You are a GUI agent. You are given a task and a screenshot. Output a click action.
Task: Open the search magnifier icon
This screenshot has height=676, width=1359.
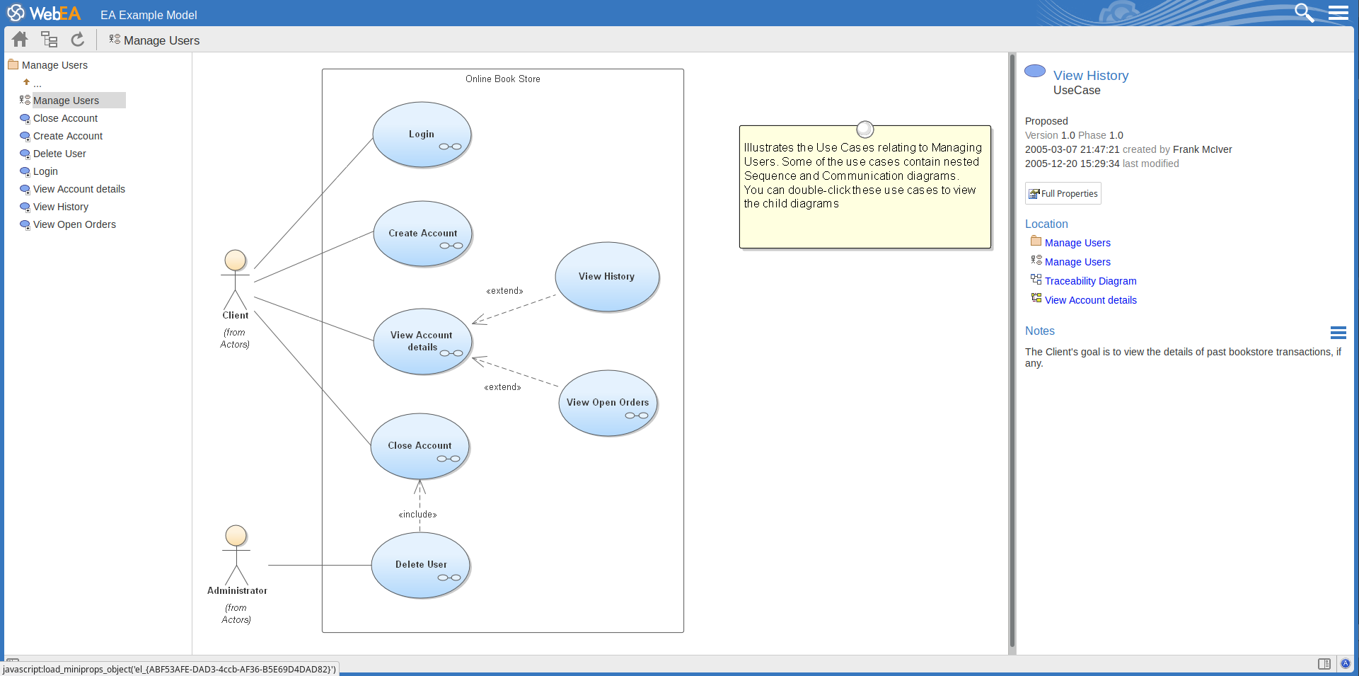(x=1303, y=13)
